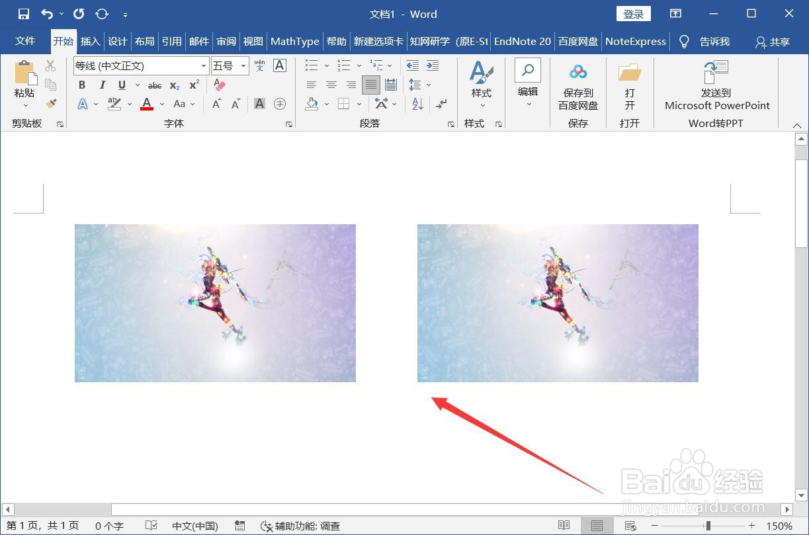
Task: Click the Paste clipboard icon
Action: point(25,72)
